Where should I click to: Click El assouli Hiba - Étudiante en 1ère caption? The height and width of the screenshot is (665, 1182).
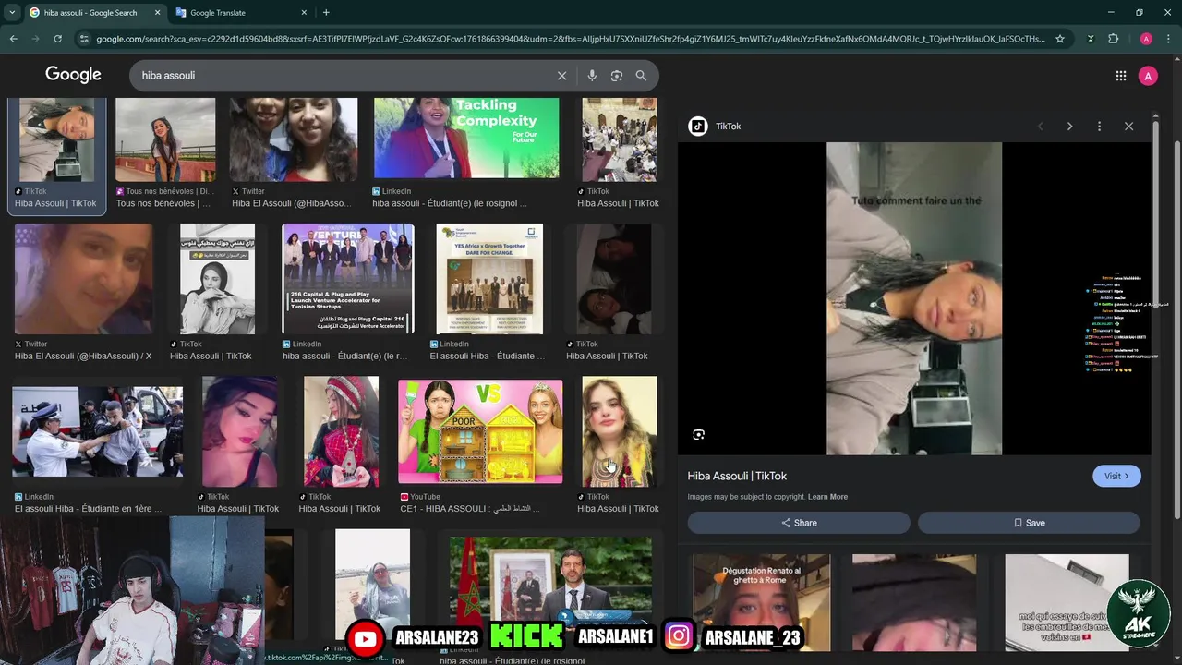click(88, 509)
